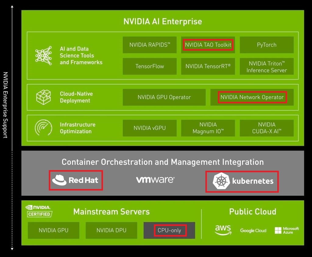This screenshot has height=257, width=312.
Task: Toggle the NVIDIA DPU server option
Action: tap(111, 230)
